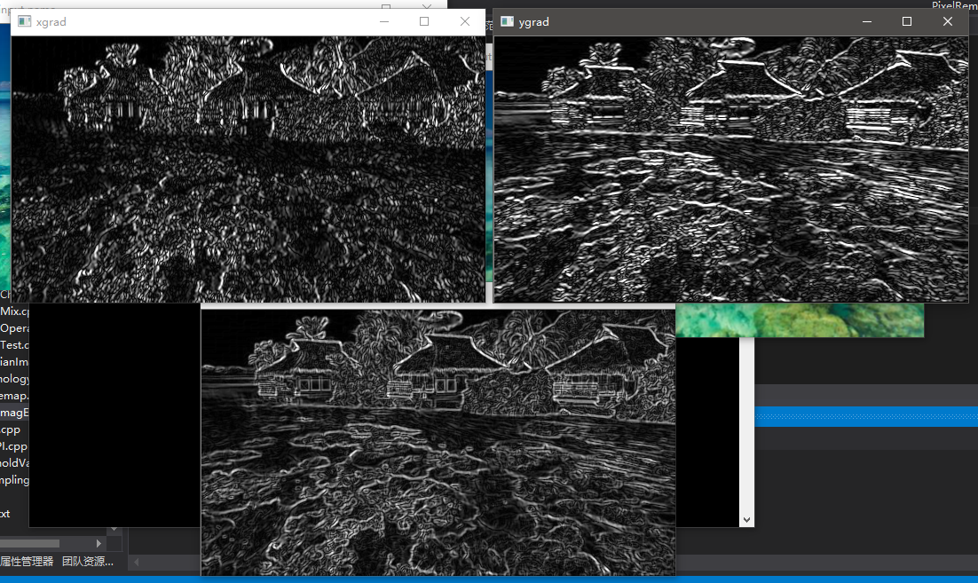This screenshot has width=978, height=583.
Task: Click the ygrad gradient image
Action: (731, 169)
